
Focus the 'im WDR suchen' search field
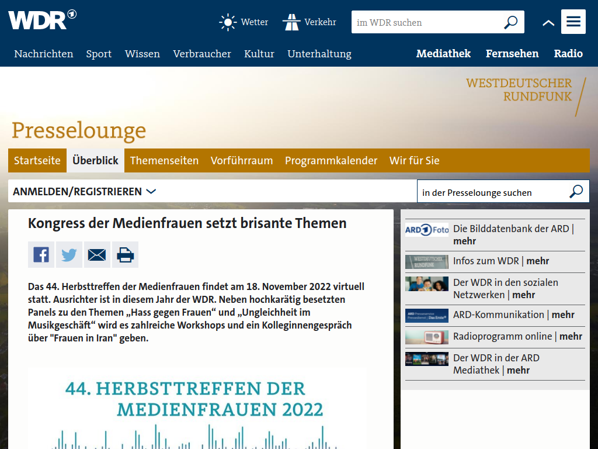427,22
